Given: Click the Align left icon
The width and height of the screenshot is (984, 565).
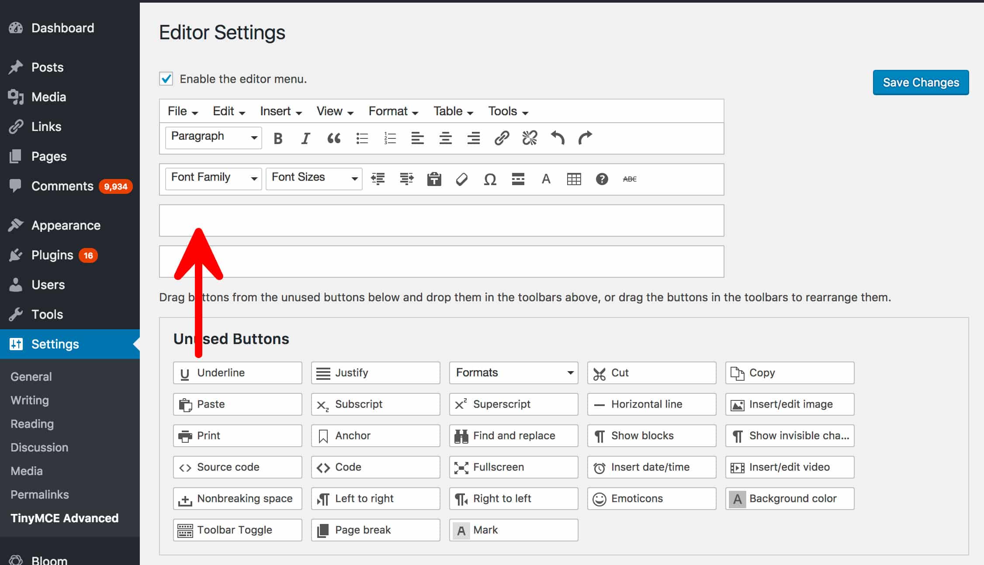Looking at the screenshot, I should (418, 138).
